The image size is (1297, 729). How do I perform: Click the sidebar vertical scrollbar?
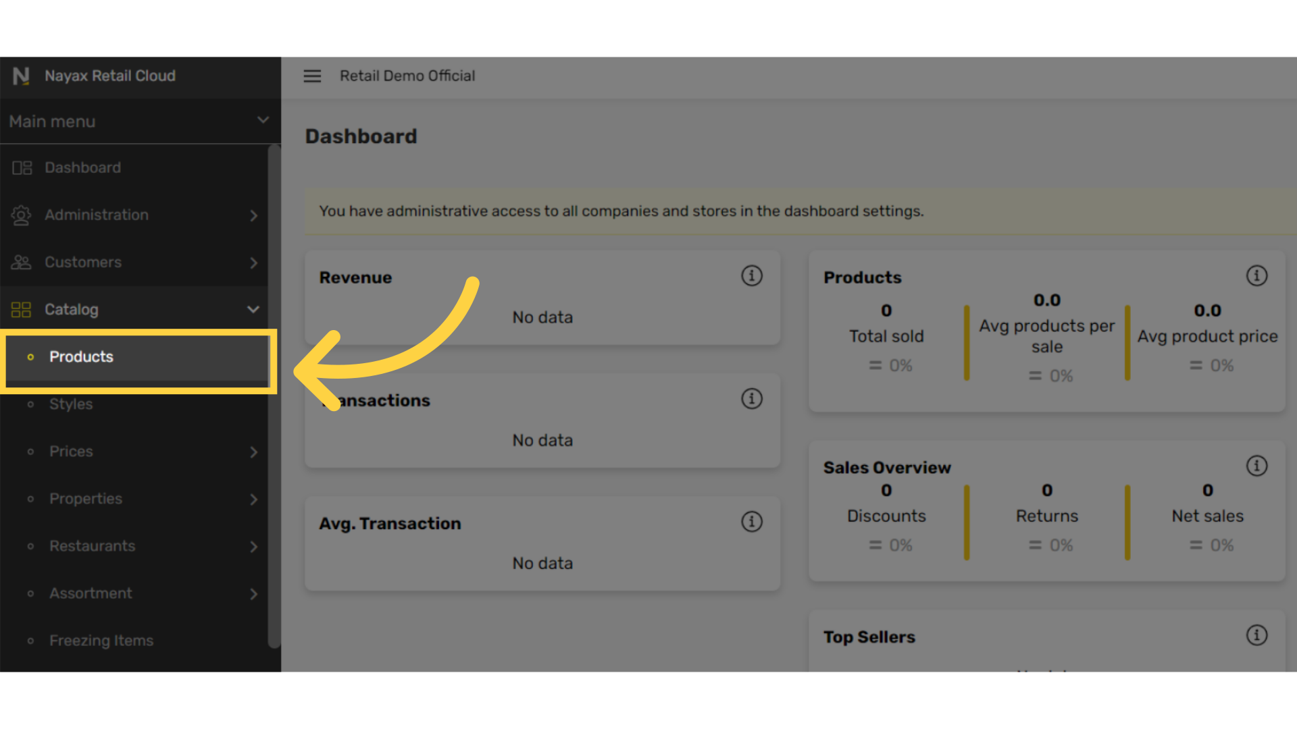[x=274, y=396]
